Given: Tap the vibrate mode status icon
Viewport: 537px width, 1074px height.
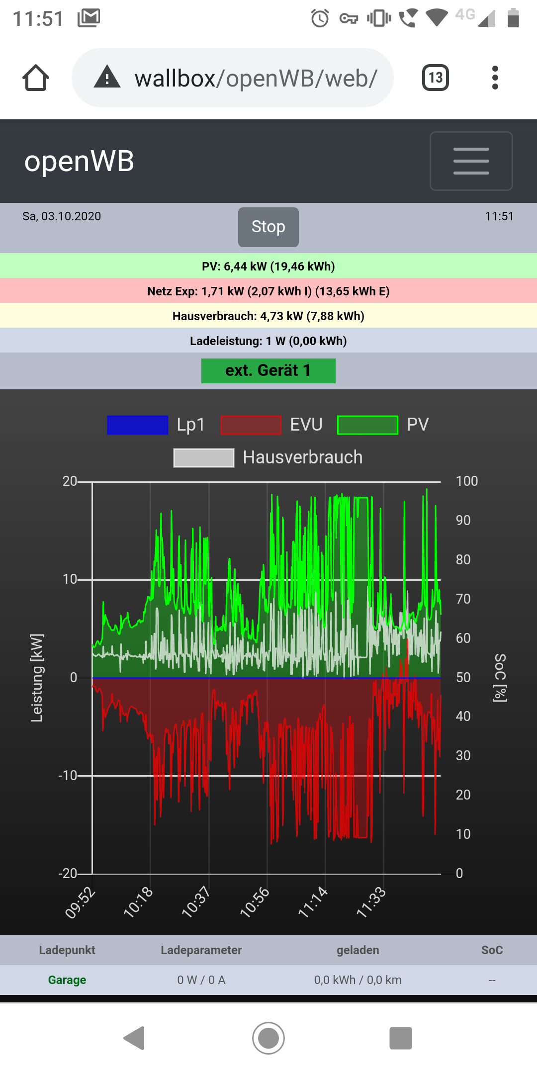Looking at the screenshot, I should (379, 18).
